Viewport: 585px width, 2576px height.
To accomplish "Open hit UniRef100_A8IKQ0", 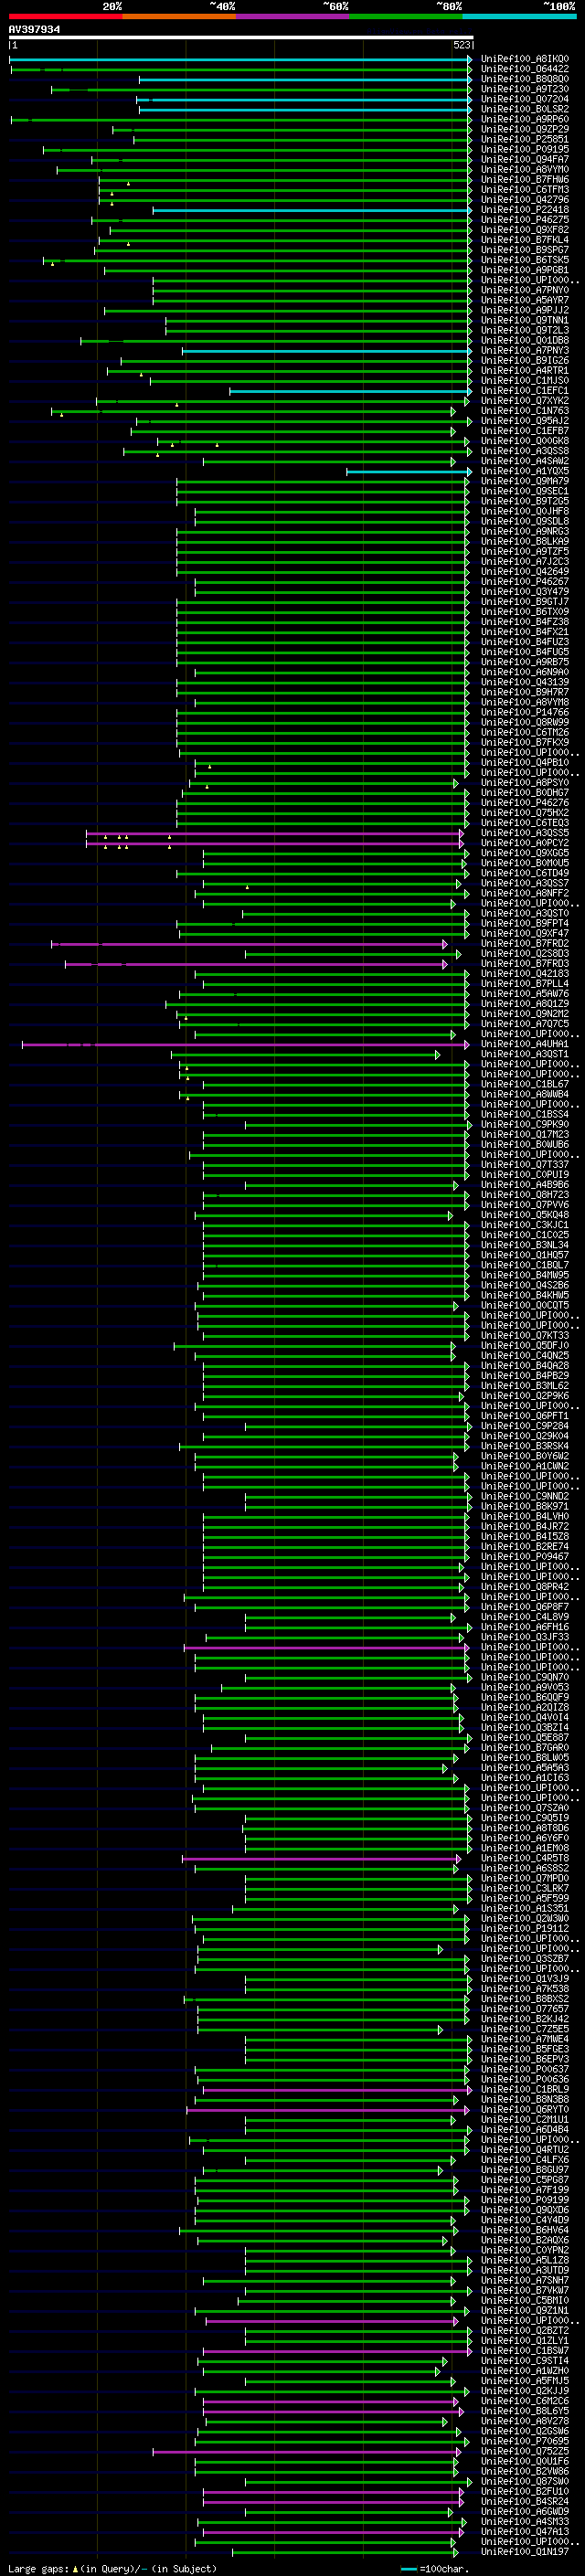I will pos(525,59).
